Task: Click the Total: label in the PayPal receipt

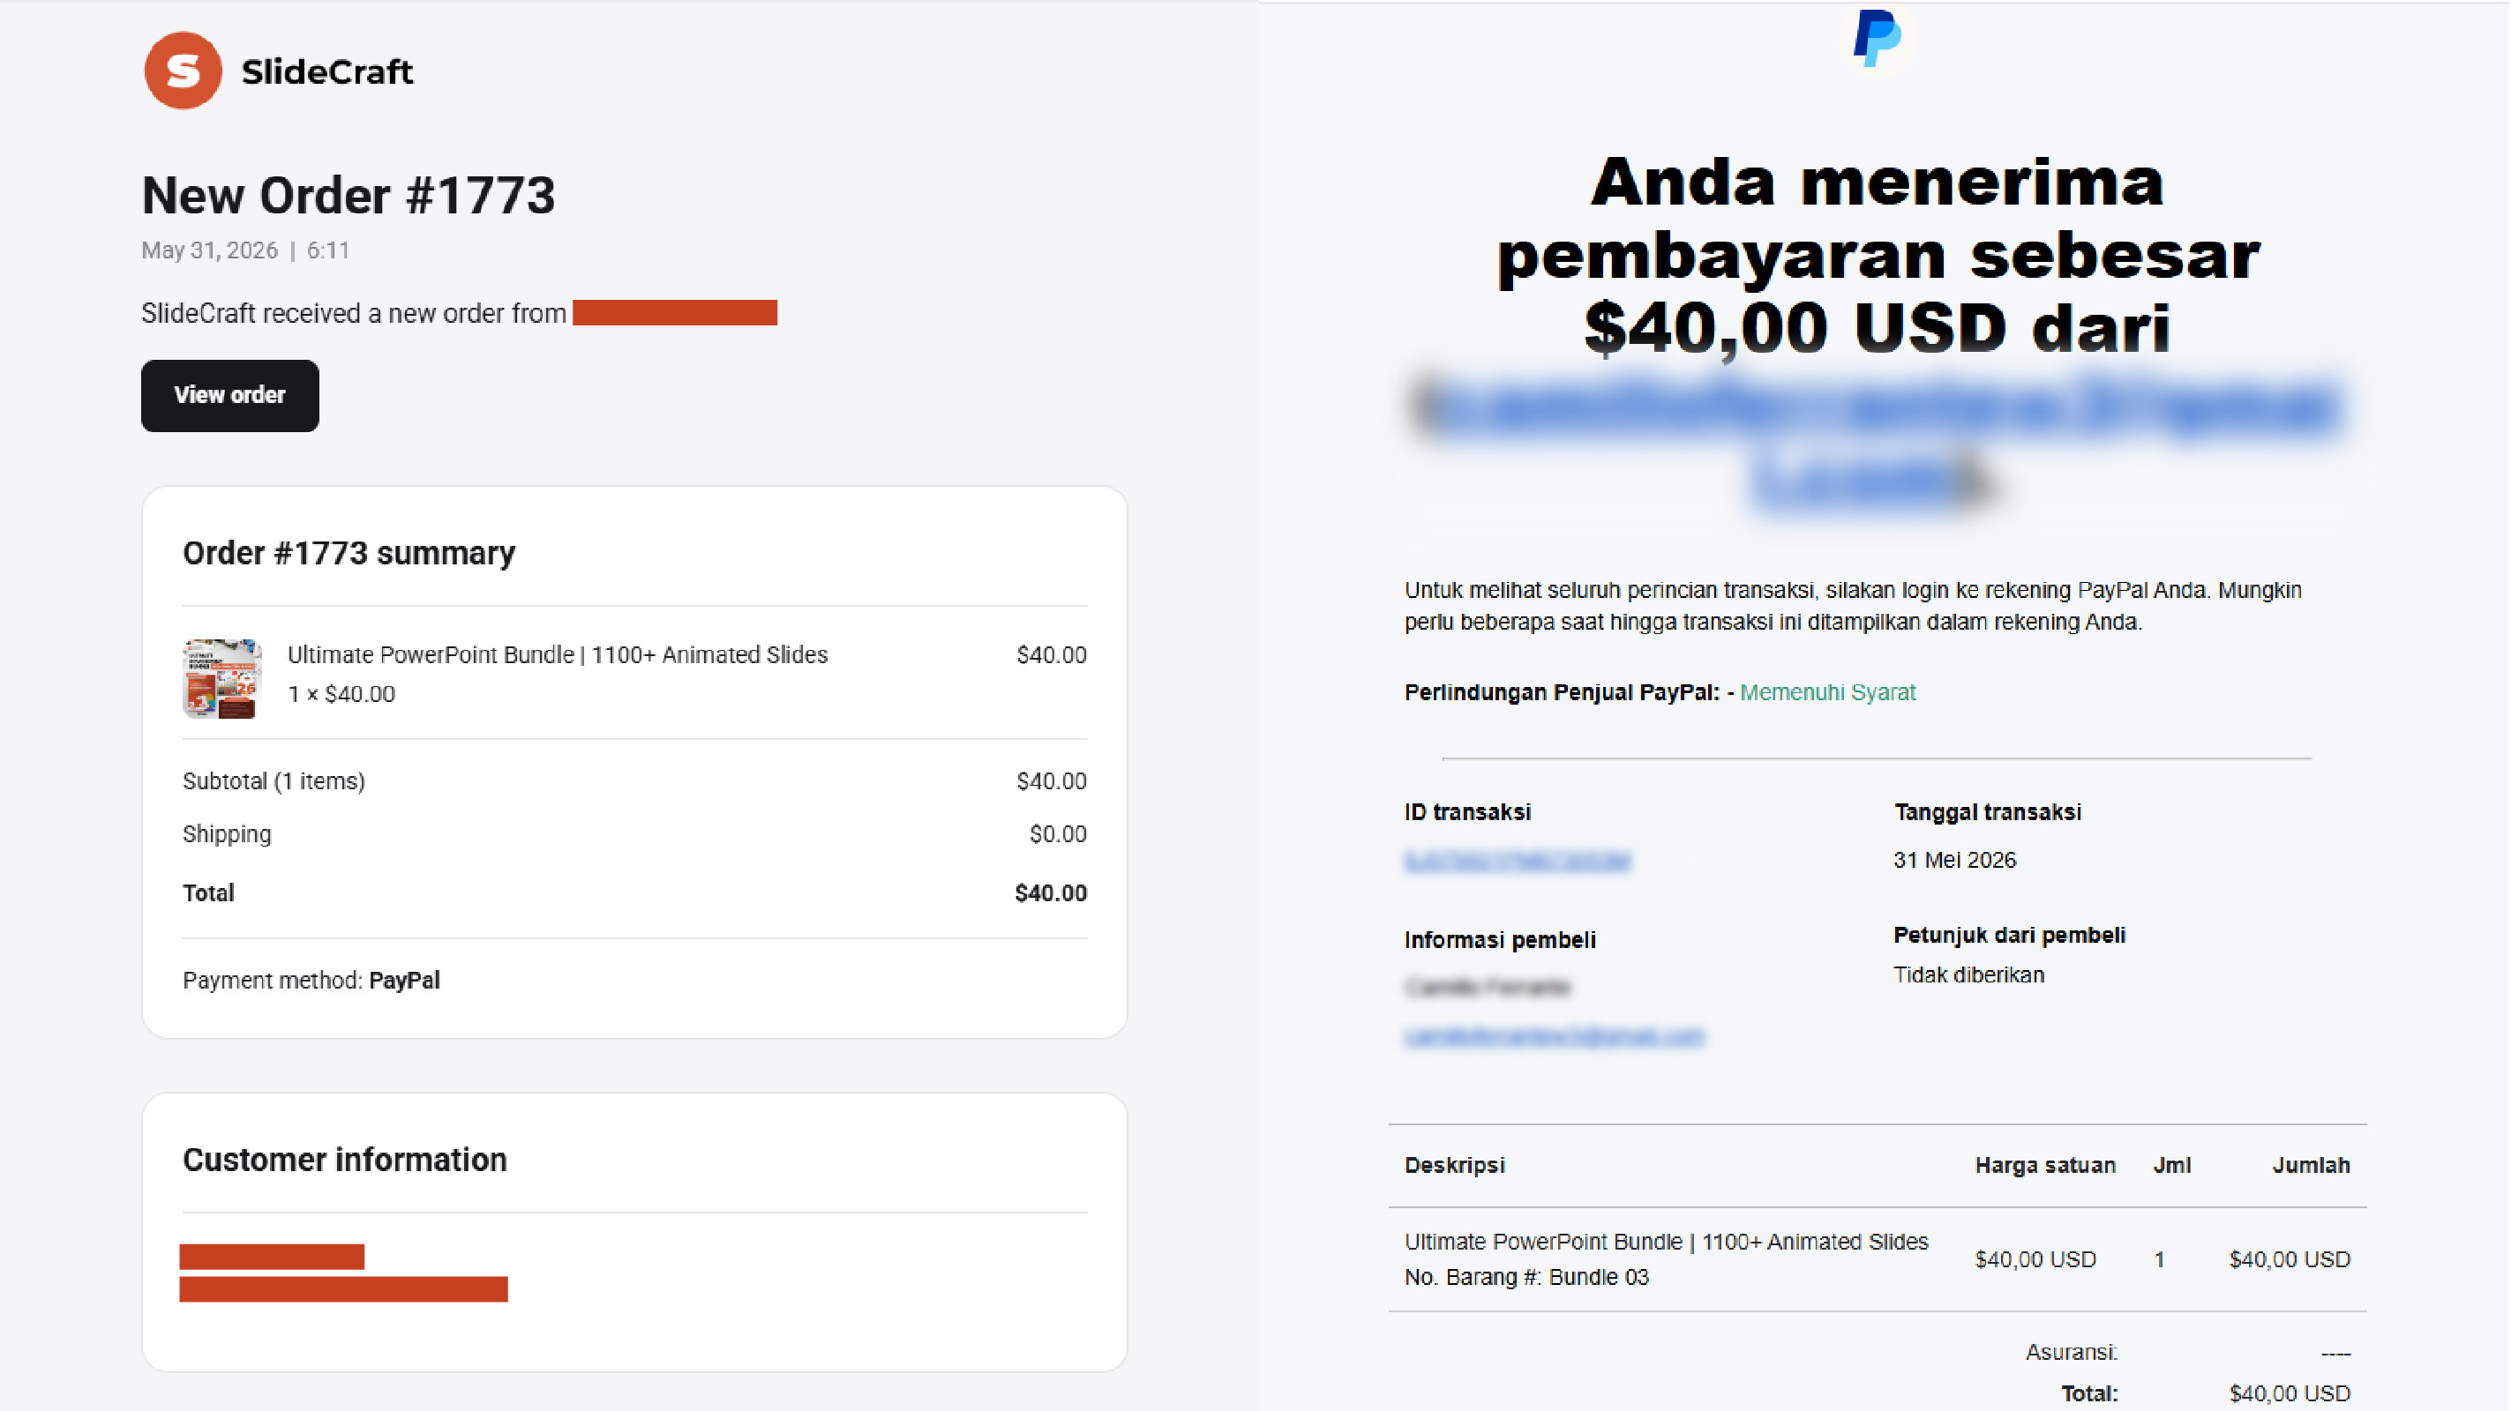Action: tap(2089, 1394)
